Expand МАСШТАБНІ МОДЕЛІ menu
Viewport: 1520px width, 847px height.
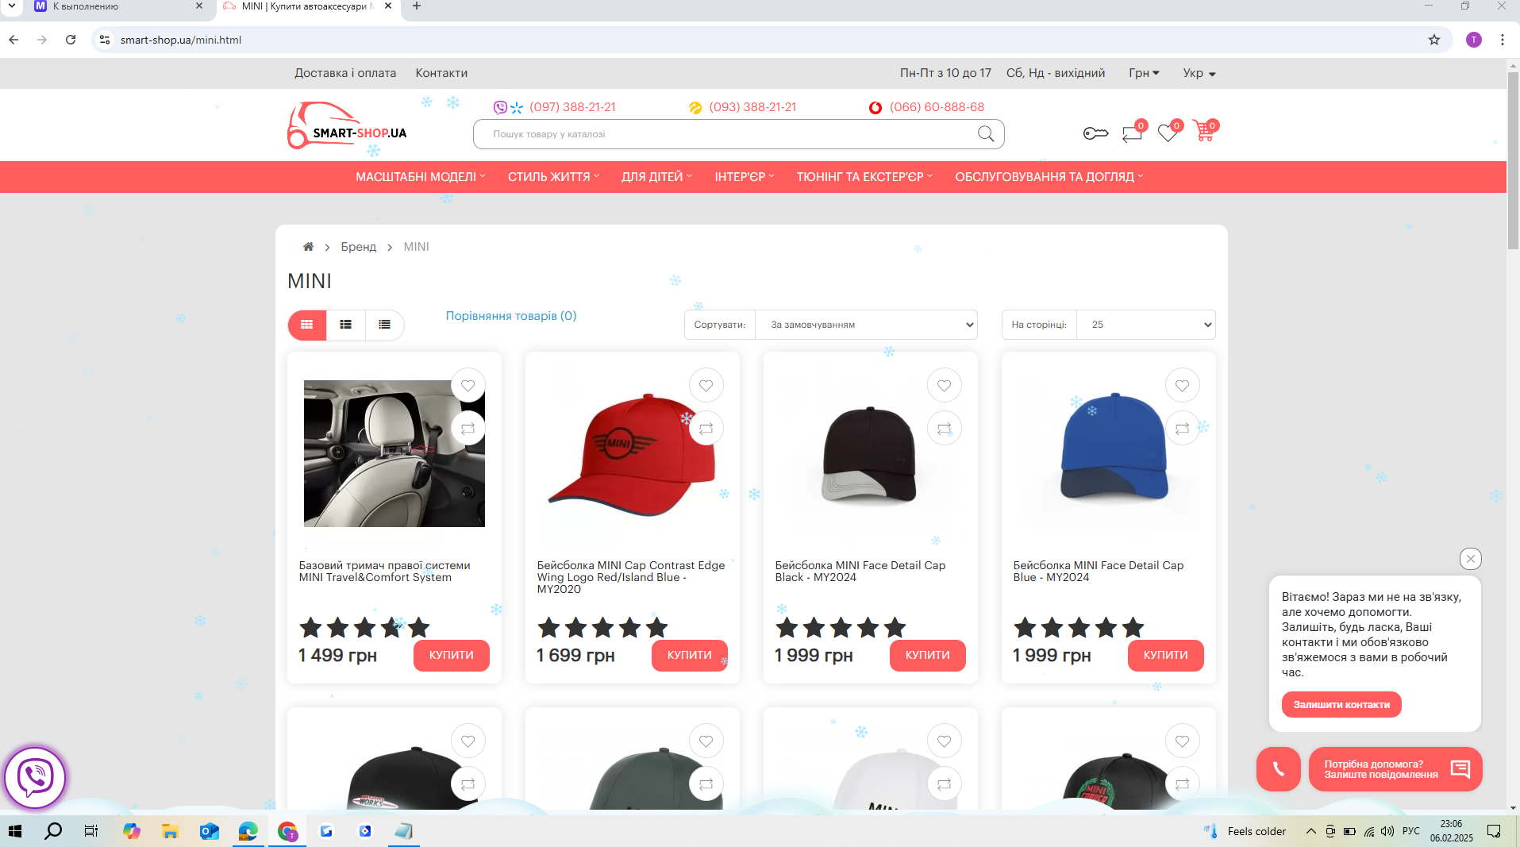pos(420,177)
